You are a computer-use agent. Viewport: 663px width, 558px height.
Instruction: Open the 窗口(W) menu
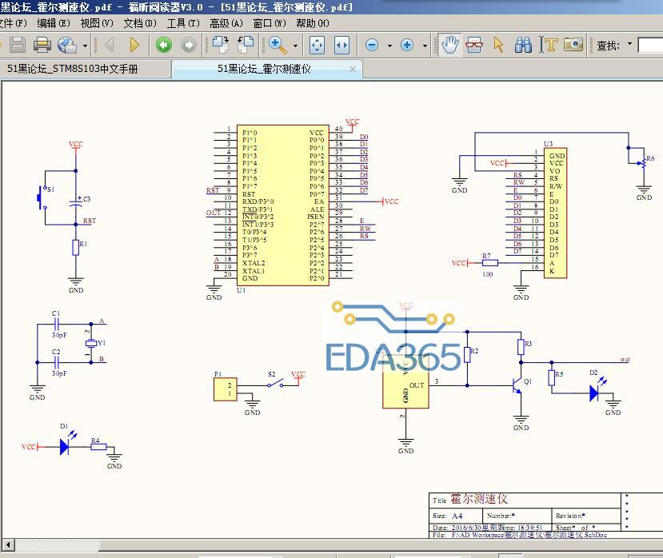pyautogui.click(x=270, y=23)
